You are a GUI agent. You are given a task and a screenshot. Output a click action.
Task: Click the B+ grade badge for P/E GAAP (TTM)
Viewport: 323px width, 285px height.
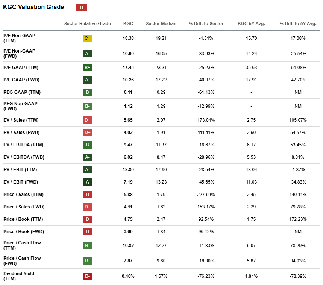click(x=87, y=68)
